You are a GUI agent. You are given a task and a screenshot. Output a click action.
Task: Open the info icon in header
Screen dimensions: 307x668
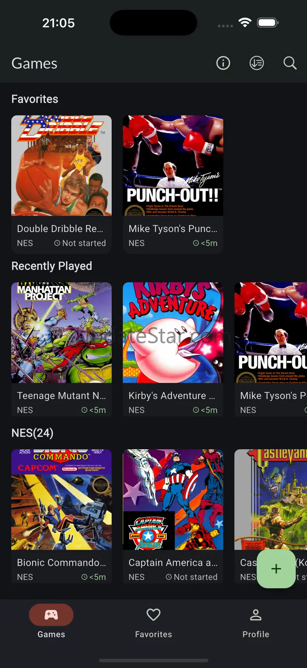[223, 63]
